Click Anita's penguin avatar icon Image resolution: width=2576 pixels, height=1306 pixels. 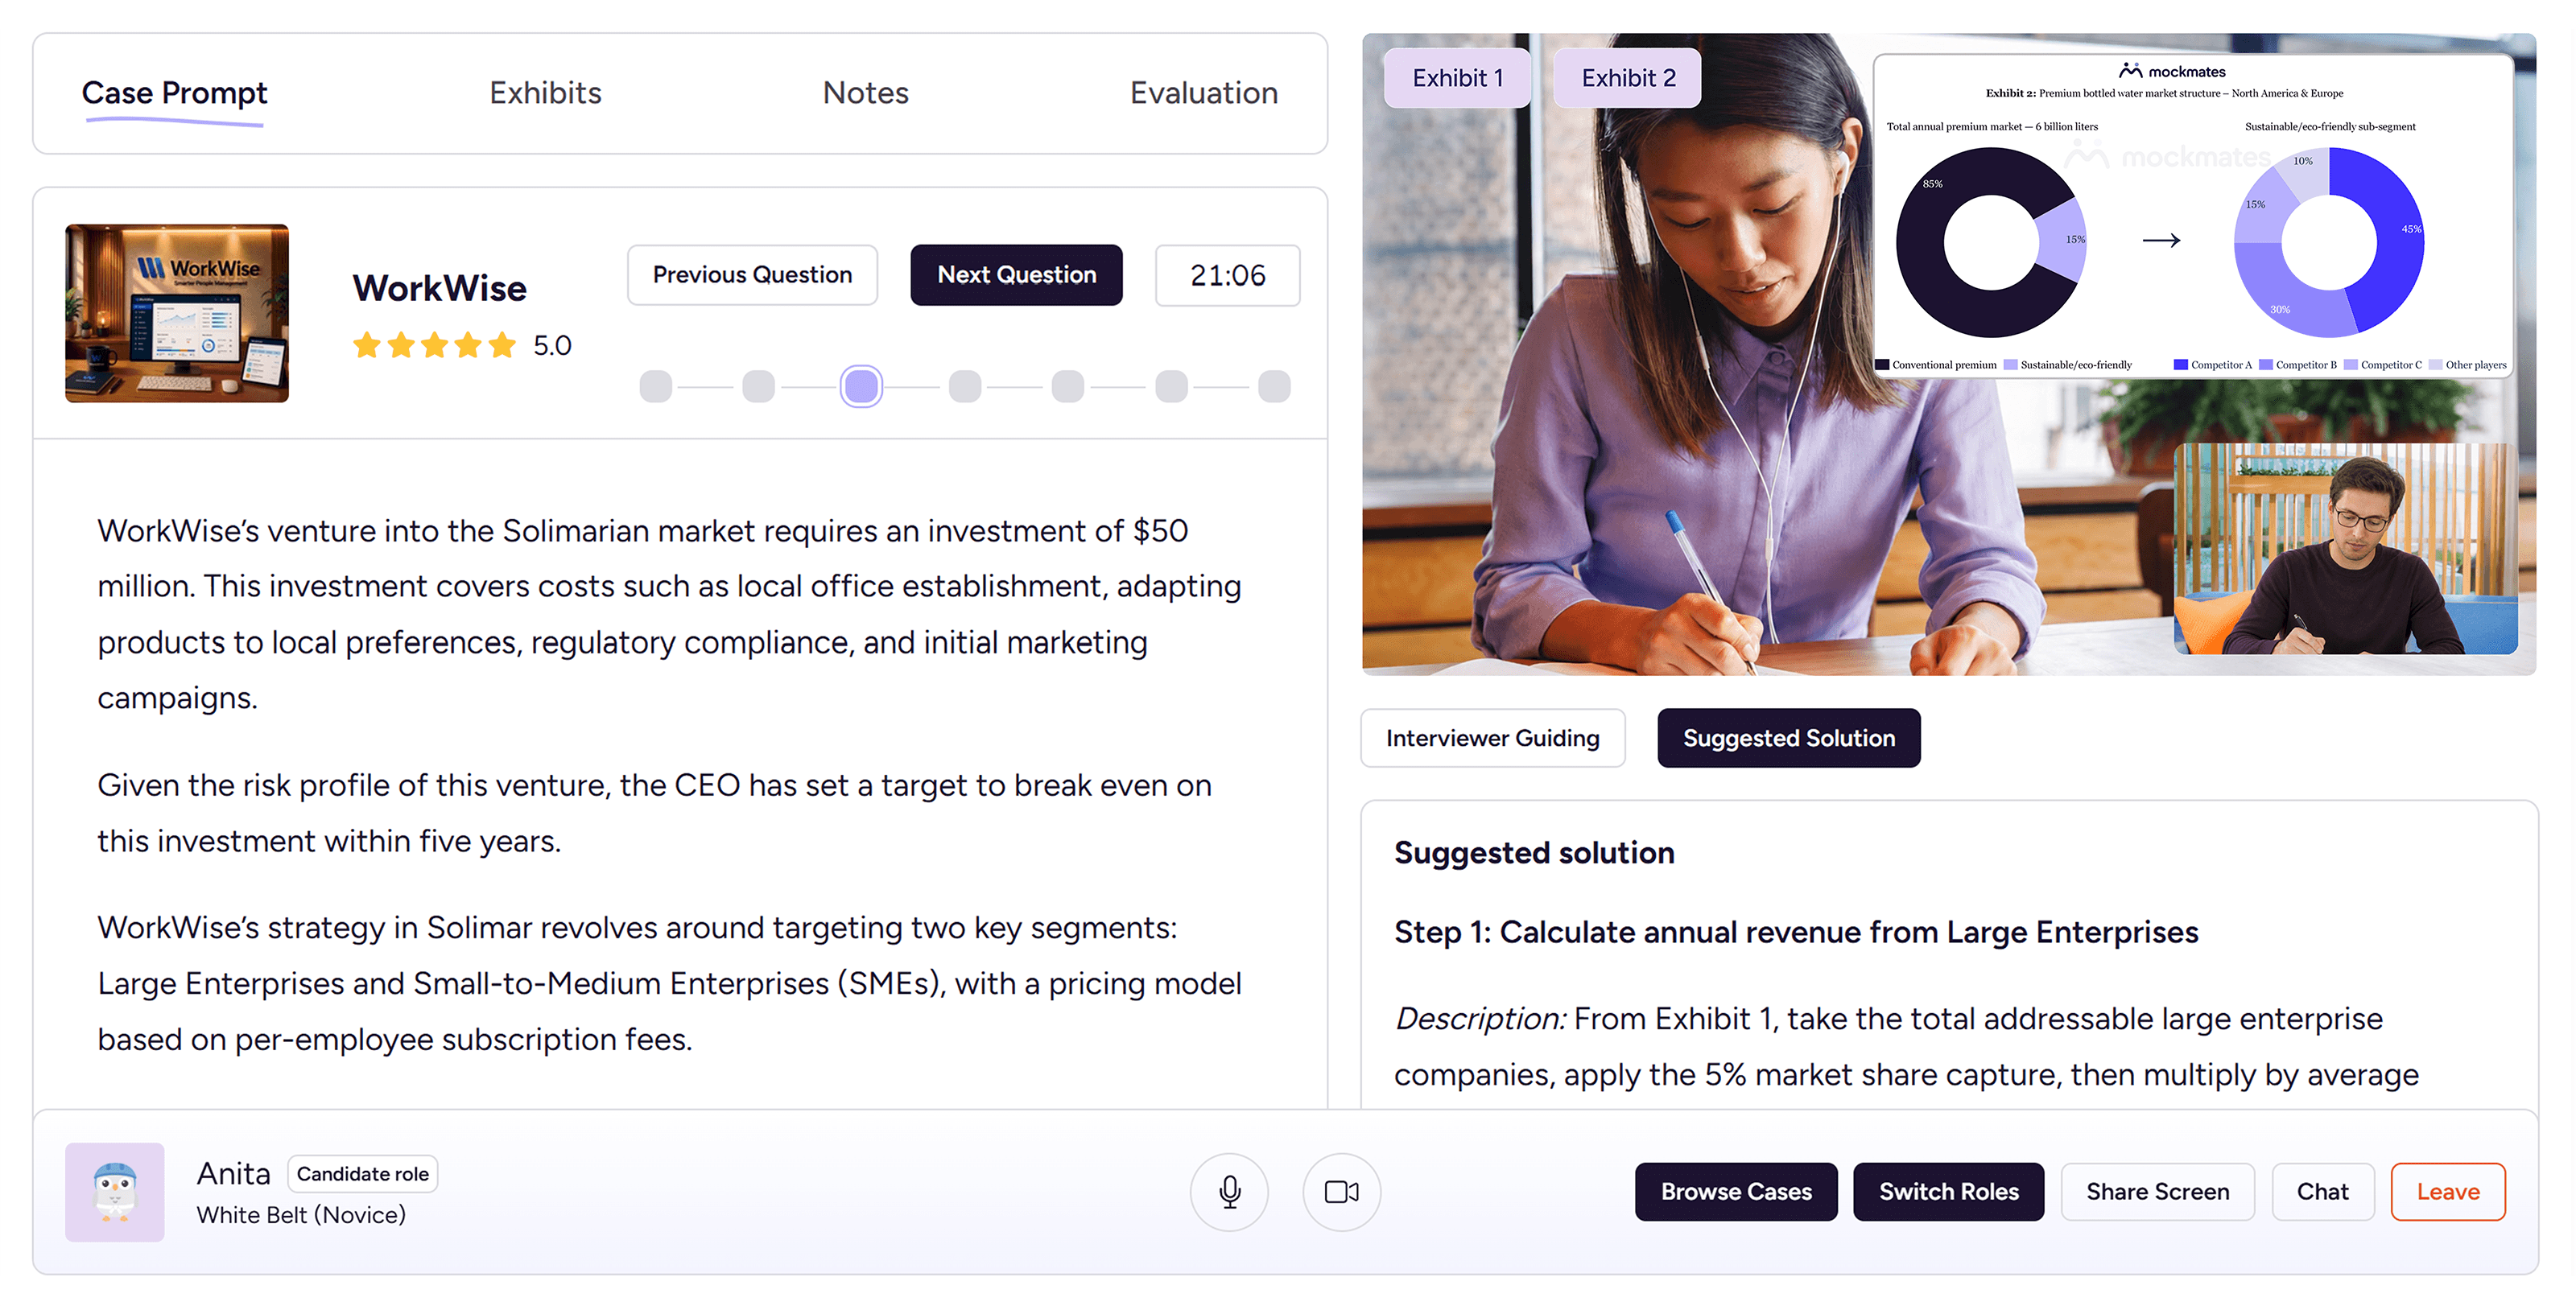115,1191
